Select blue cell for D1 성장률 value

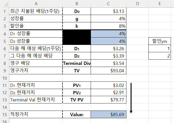point(108,33)
